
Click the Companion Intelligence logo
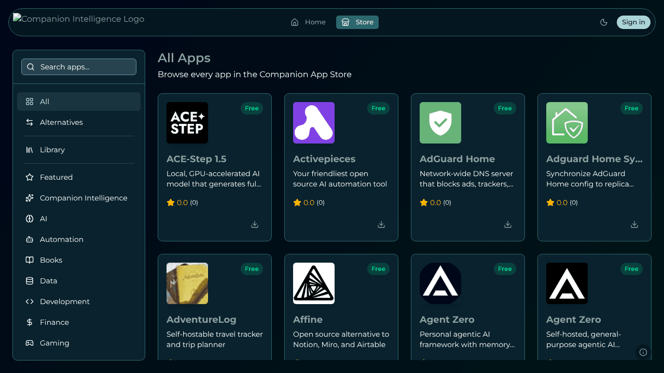pyautogui.click(x=79, y=19)
